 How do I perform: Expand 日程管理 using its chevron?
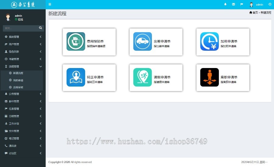click(40, 116)
